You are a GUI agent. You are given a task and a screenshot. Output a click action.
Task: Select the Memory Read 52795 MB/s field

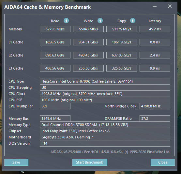(x=55, y=29)
